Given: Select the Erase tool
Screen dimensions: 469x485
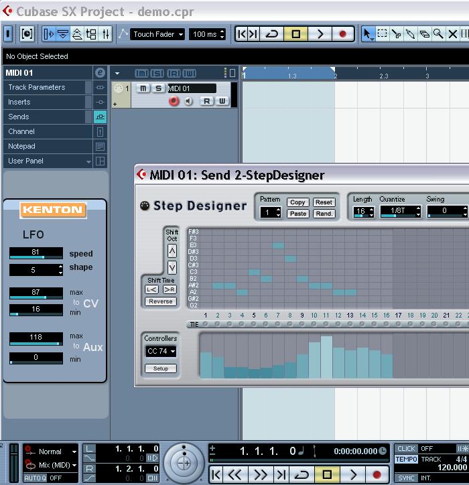Looking at the screenshot, I should tap(425, 33).
